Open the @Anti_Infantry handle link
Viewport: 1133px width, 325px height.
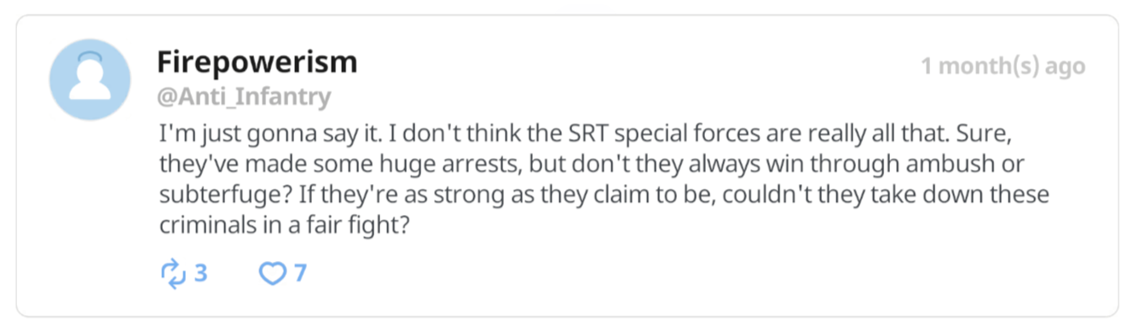pyautogui.click(x=244, y=96)
